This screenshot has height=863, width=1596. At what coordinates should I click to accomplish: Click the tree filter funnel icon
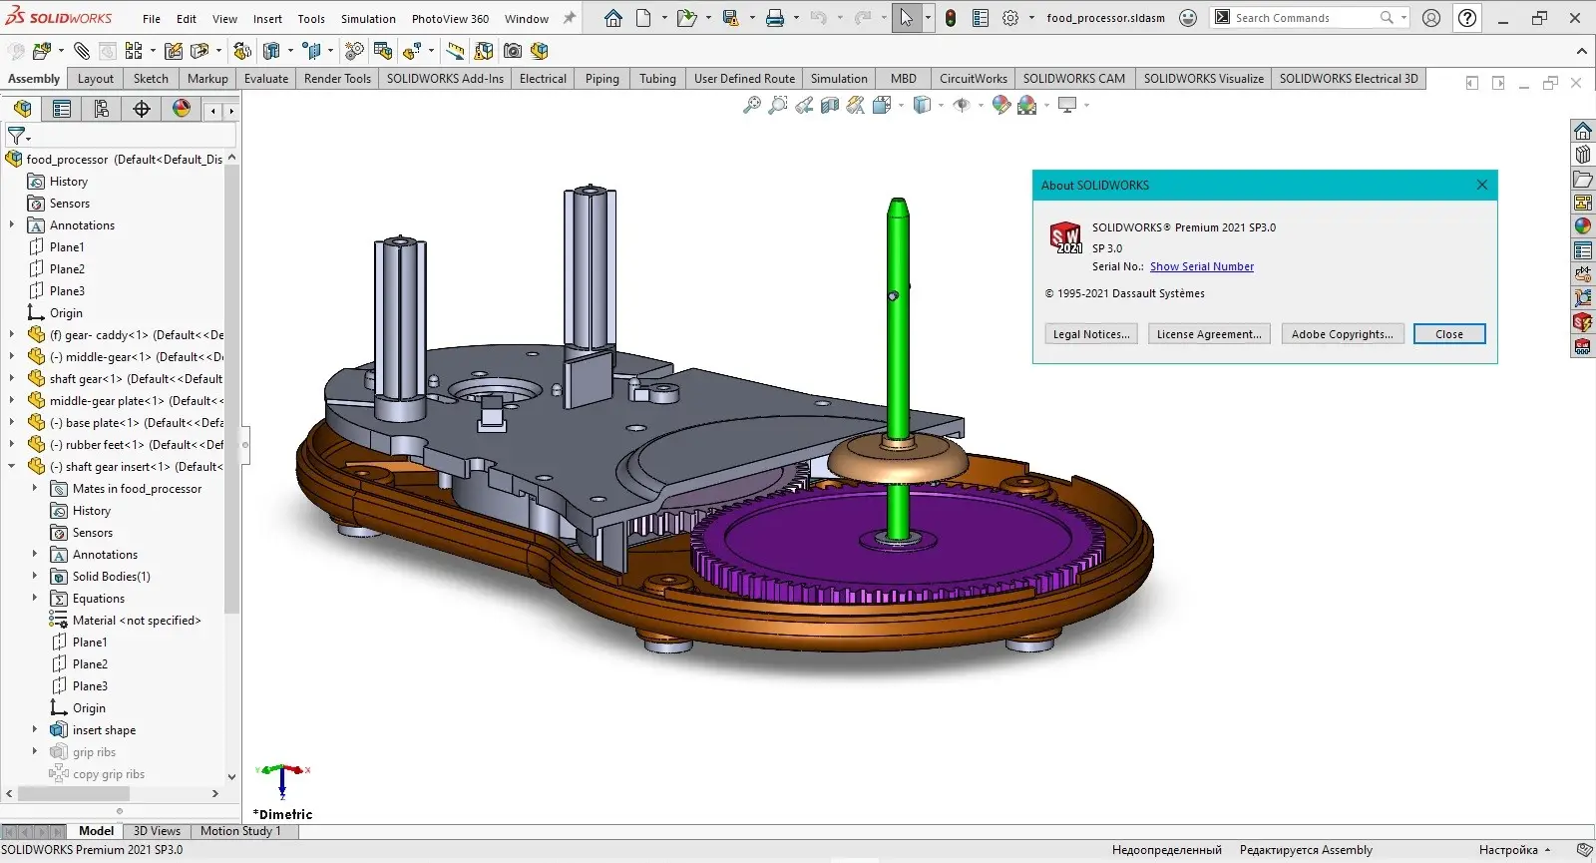[17, 135]
